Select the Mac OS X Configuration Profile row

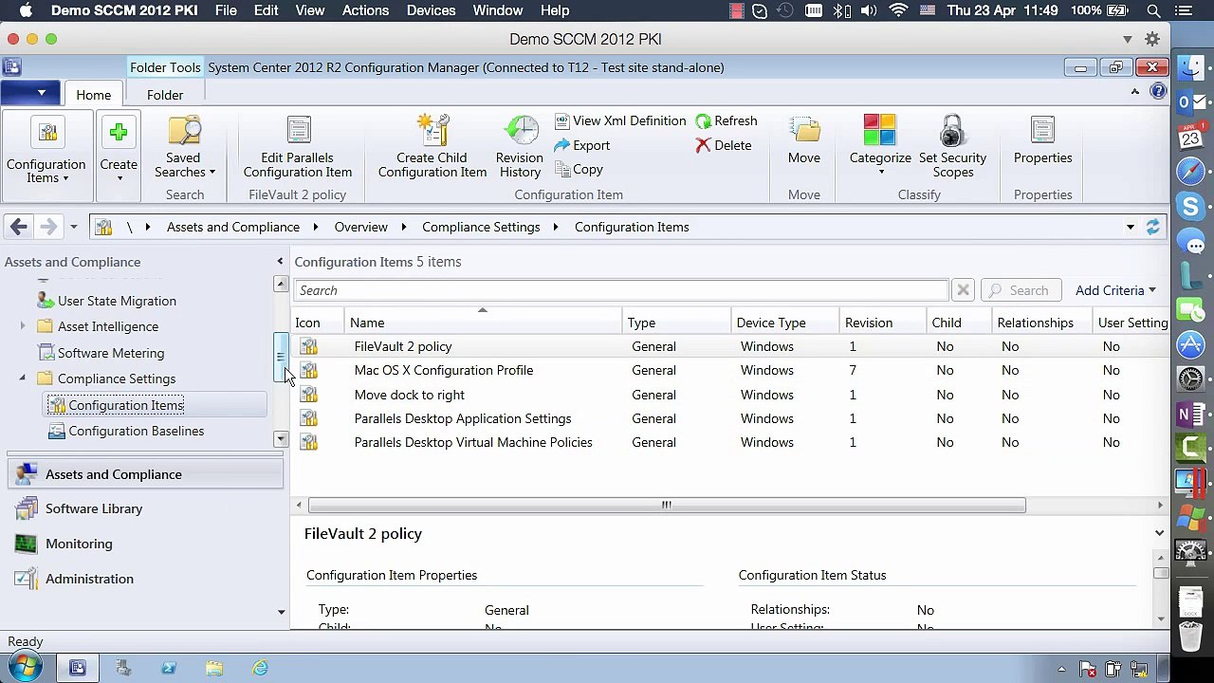coord(730,371)
